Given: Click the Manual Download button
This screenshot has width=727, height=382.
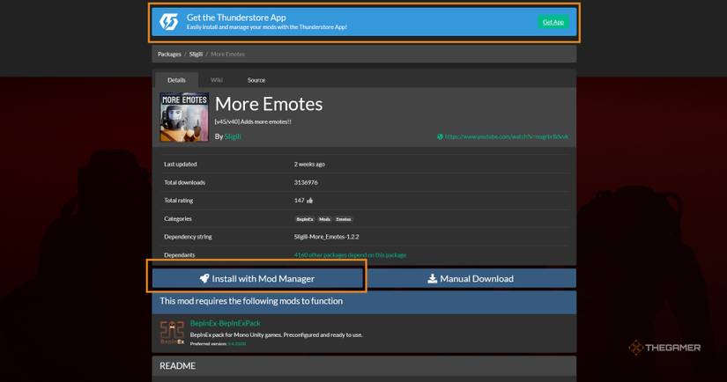Looking at the screenshot, I should pos(470,278).
